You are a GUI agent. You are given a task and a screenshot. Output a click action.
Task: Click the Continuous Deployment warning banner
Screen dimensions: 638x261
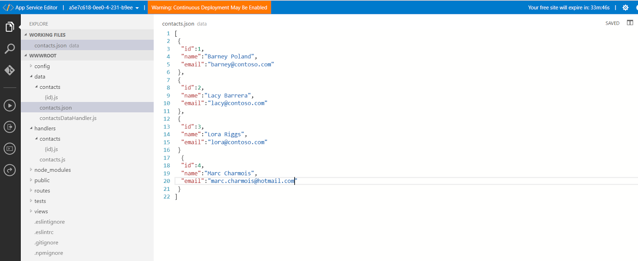(209, 8)
